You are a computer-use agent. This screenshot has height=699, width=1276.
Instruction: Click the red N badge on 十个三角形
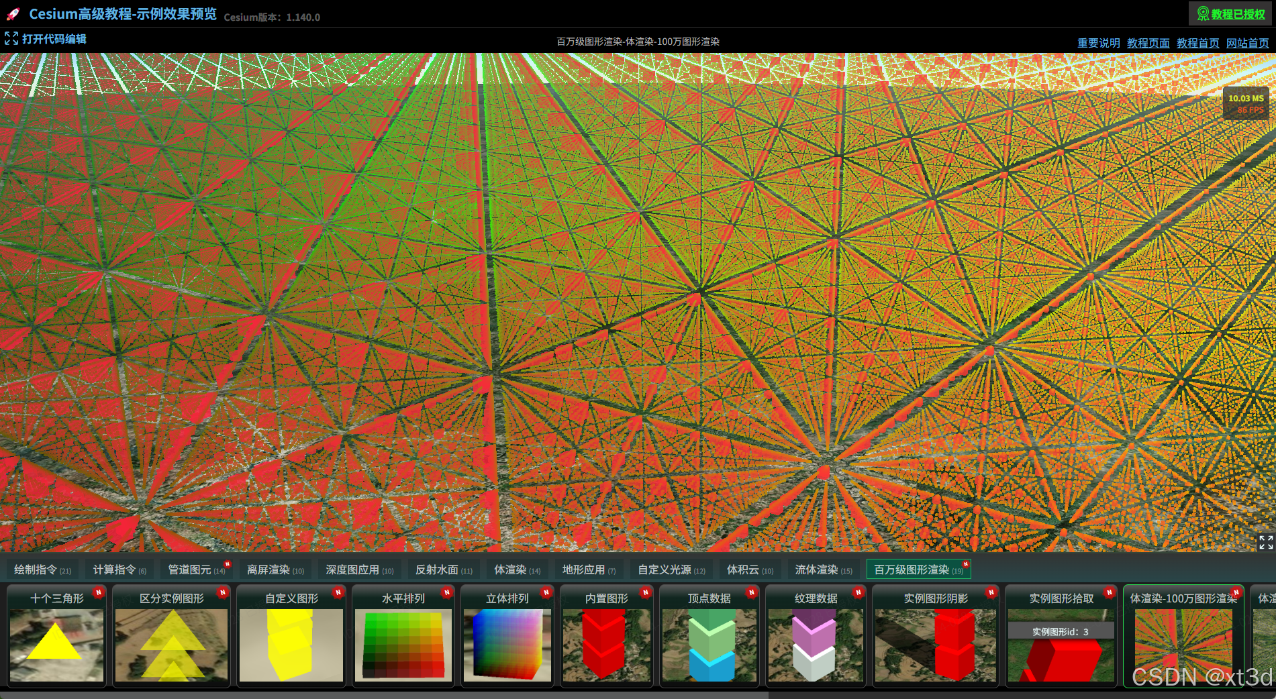(x=99, y=592)
